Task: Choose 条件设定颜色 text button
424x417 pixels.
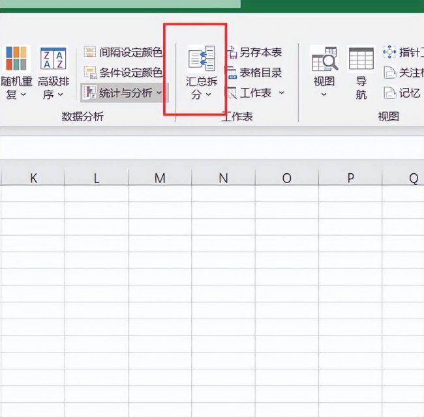Action: tap(131, 72)
